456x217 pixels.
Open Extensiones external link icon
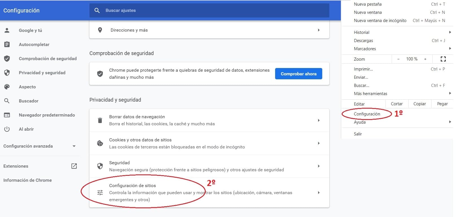pos(74,166)
